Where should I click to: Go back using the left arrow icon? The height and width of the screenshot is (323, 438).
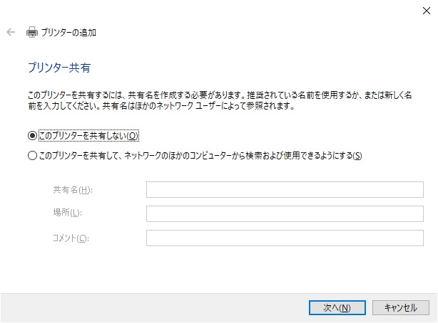11,32
